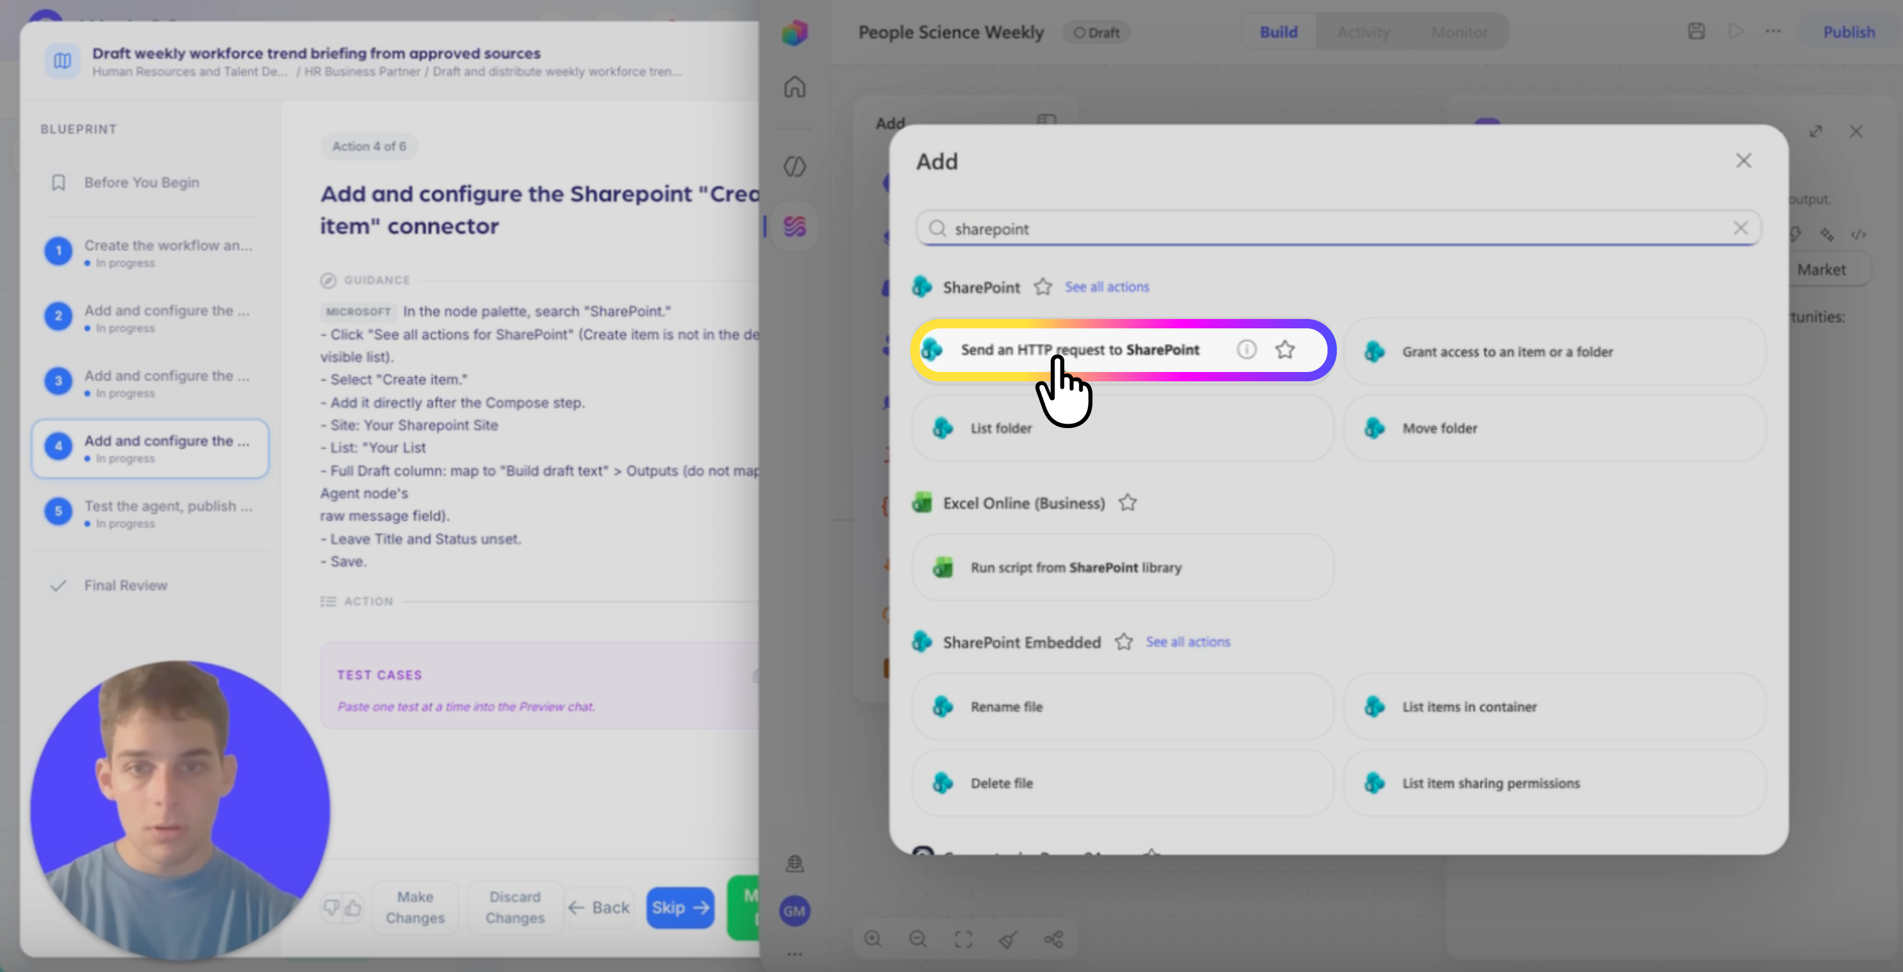
Task: Open blueprint step 1 Create the workflow
Action: [x=151, y=252]
